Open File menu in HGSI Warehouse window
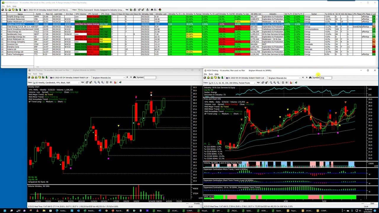 [3, 6]
